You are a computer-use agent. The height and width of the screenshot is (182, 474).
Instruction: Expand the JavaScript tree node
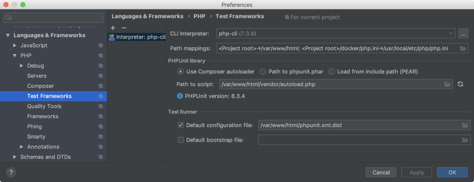[15, 46]
